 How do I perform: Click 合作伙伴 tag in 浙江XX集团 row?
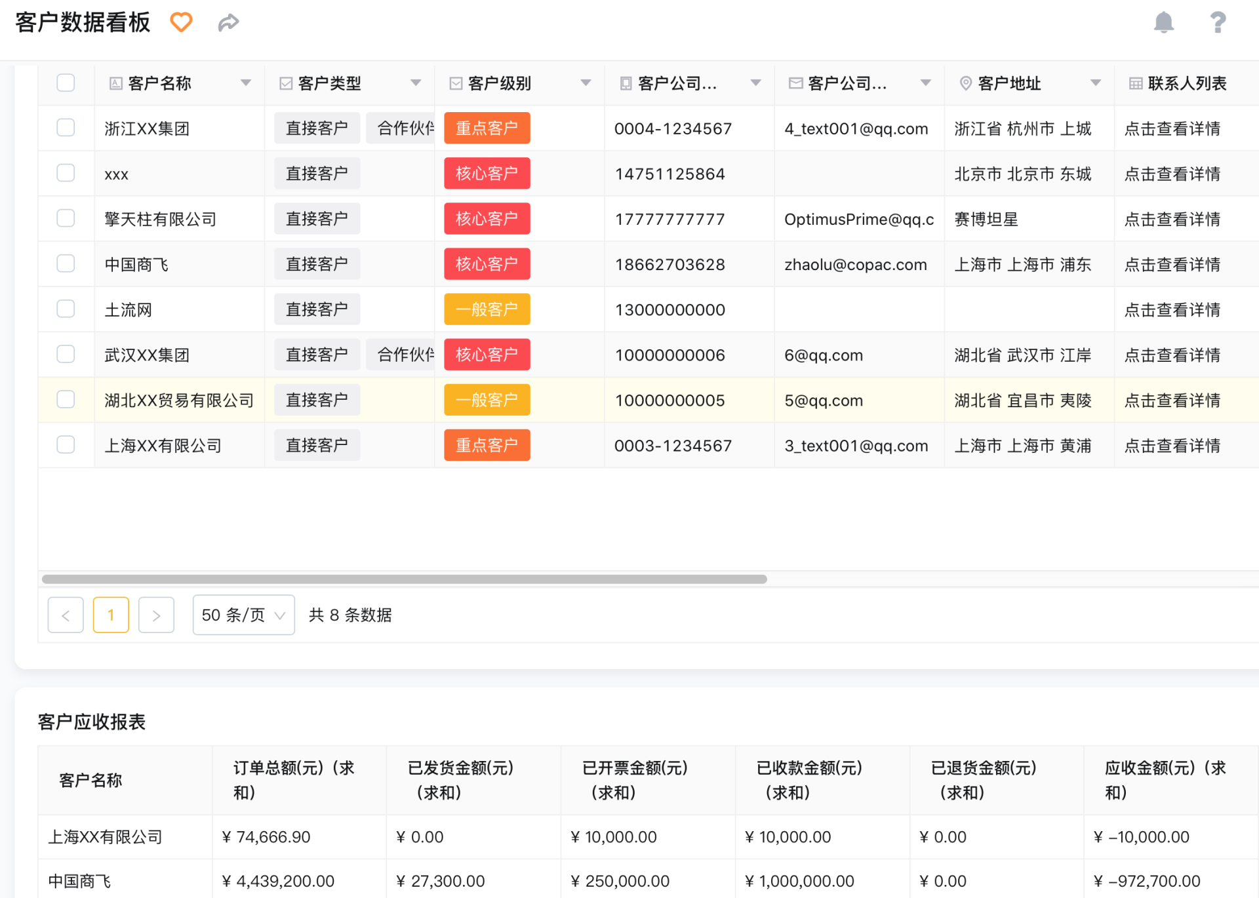[x=400, y=128]
